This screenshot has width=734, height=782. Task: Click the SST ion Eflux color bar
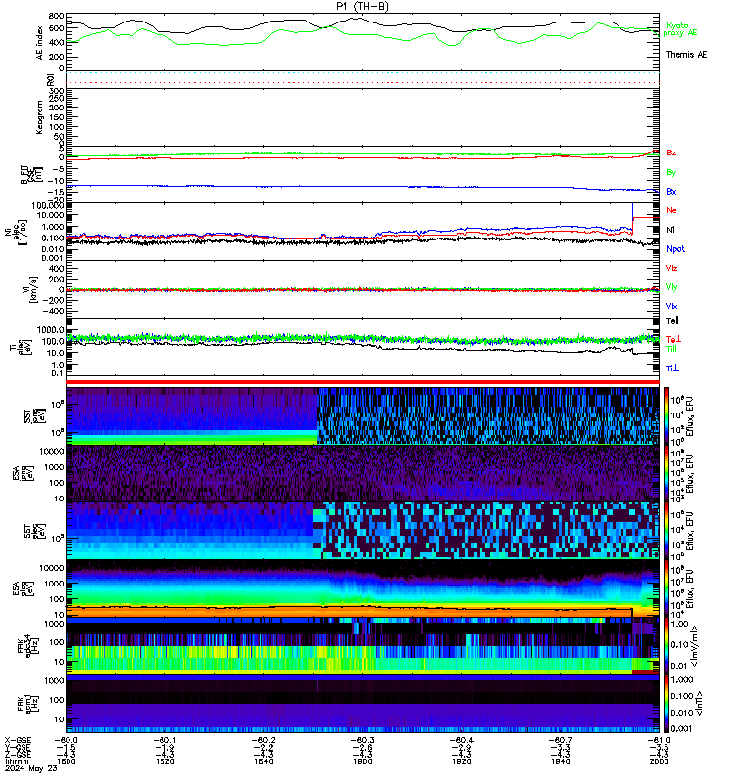tap(666, 414)
